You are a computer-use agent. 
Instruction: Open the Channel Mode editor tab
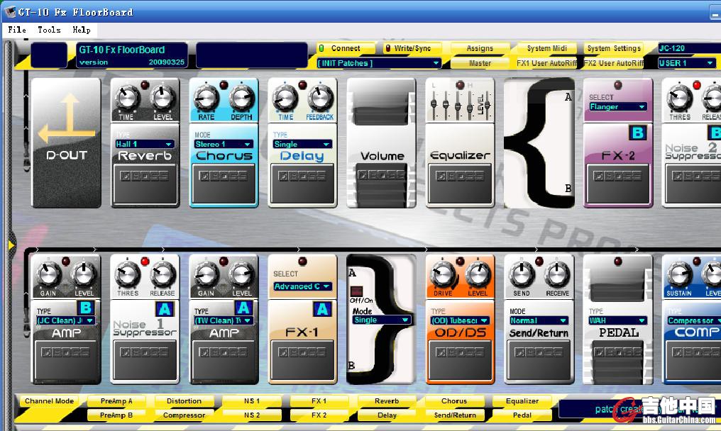49,401
